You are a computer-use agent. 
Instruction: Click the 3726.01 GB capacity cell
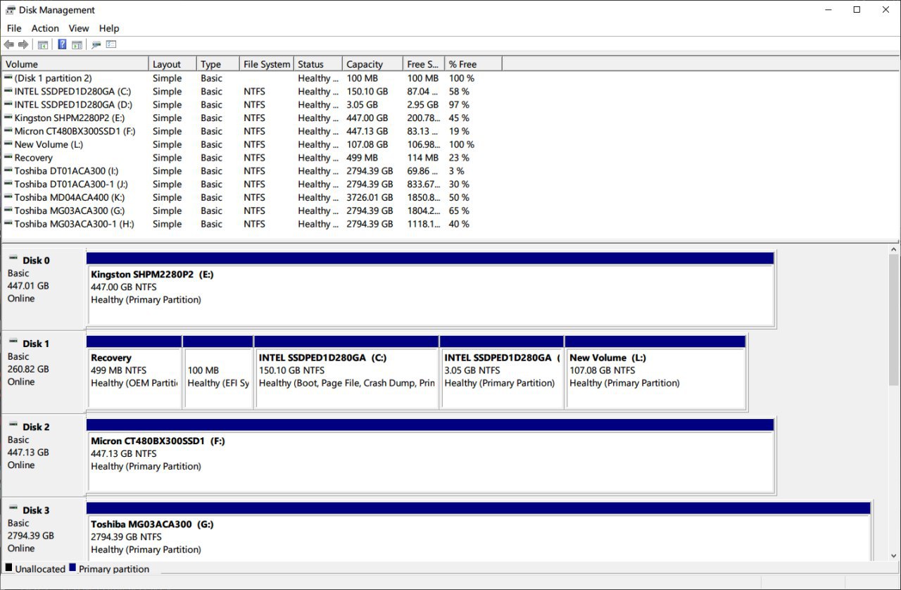tap(370, 198)
